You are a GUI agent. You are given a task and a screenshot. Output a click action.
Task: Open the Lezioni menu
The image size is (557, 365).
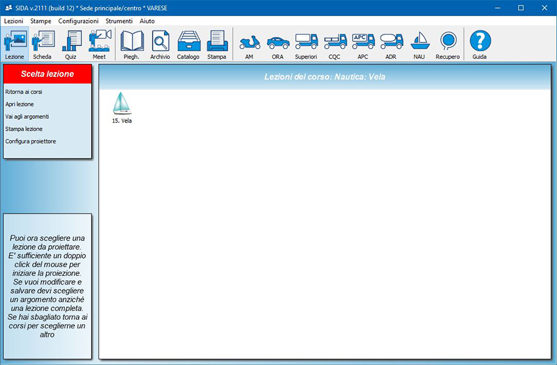coord(14,21)
